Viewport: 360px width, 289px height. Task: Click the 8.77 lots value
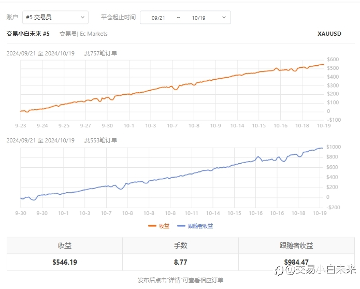[x=180, y=262]
